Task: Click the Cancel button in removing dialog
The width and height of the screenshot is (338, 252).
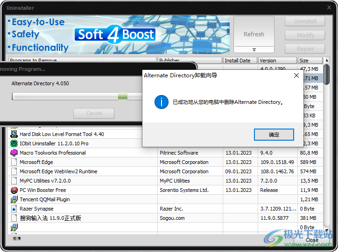Action: [x=94, y=113]
